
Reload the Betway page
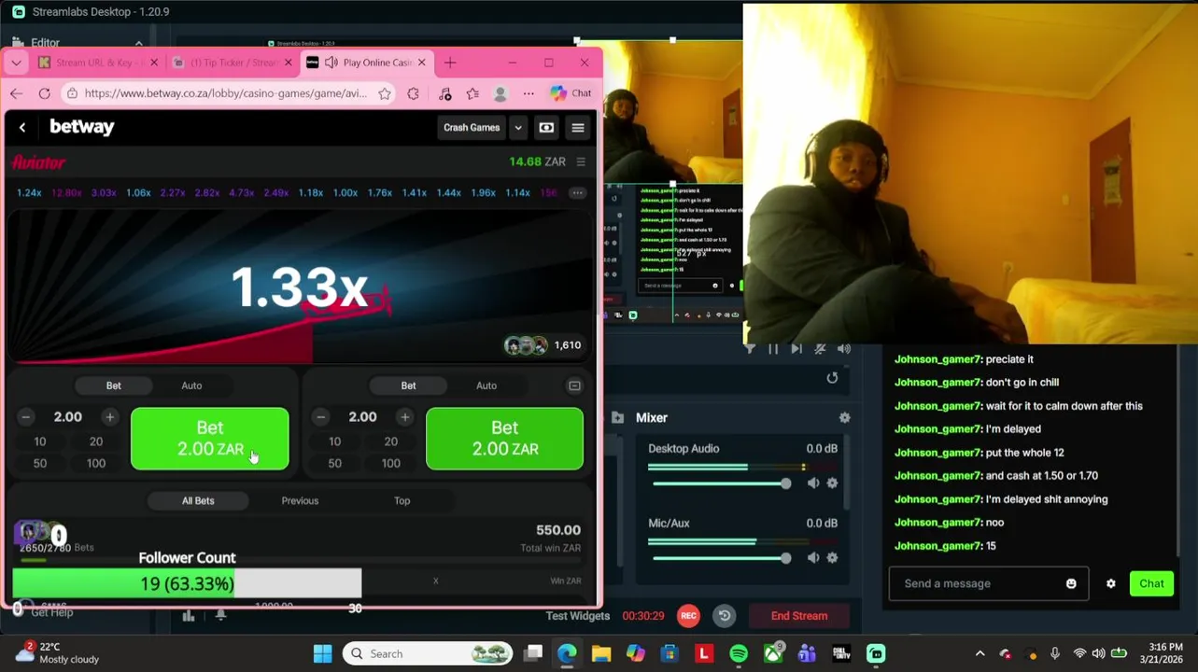(x=44, y=93)
